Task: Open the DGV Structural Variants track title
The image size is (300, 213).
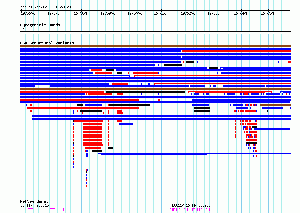Action: click(x=47, y=43)
